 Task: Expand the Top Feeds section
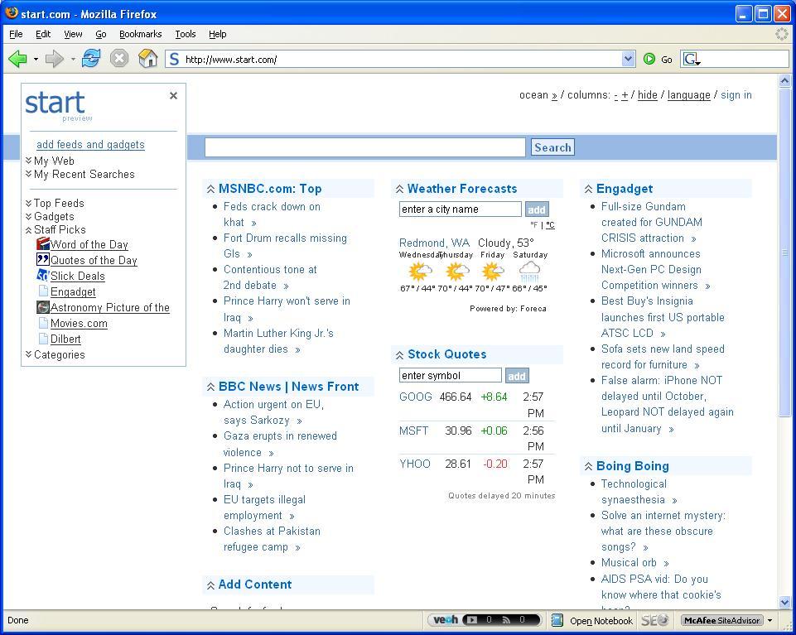pos(28,203)
